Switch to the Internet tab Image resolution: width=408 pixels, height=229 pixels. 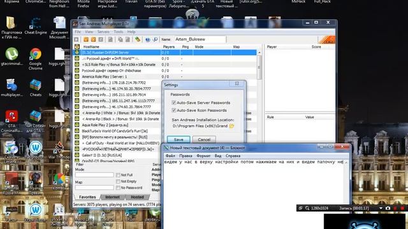pos(112,197)
